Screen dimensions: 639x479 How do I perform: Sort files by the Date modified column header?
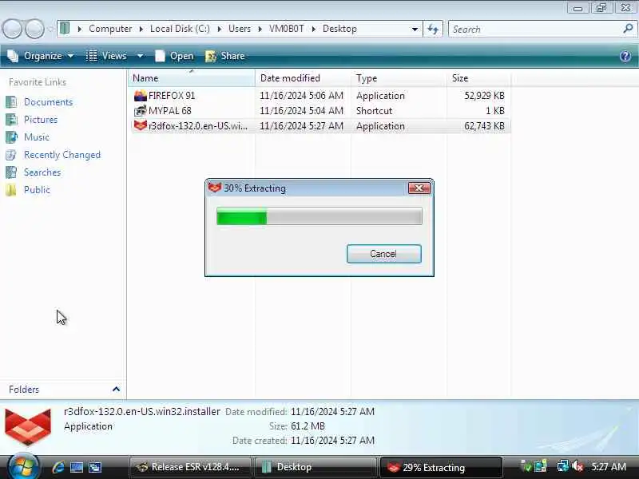pyautogui.click(x=303, y=78)
